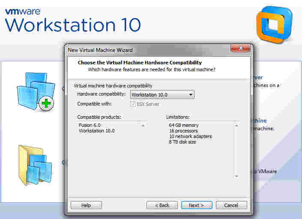
Task: Click the Open a Virtual Machine folder icon
Action: (x=35, y=165)
